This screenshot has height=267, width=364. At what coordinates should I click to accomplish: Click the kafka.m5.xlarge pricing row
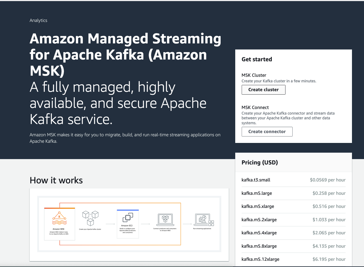(x=293, y=206)
